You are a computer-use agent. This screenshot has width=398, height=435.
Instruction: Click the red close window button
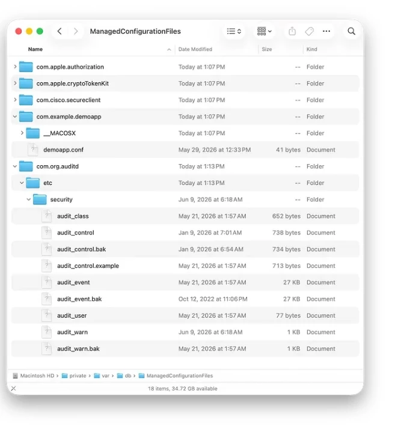(19, 31)
